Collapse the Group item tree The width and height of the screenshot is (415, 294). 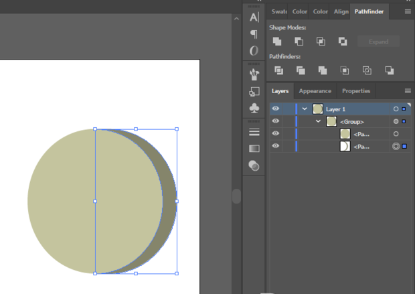[x=319, y=121]
